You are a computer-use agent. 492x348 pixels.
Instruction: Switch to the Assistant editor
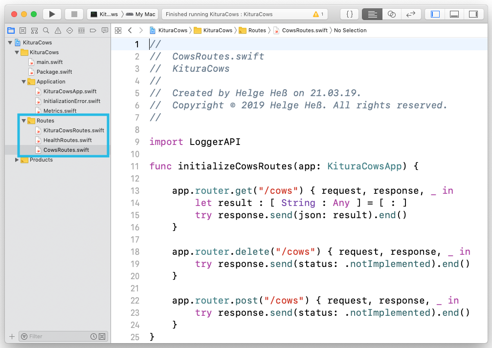392,14
